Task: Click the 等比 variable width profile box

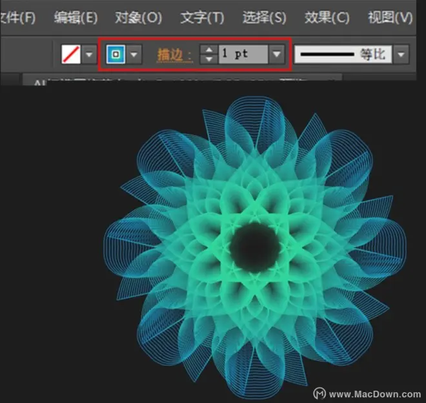Action: [343, 54]
